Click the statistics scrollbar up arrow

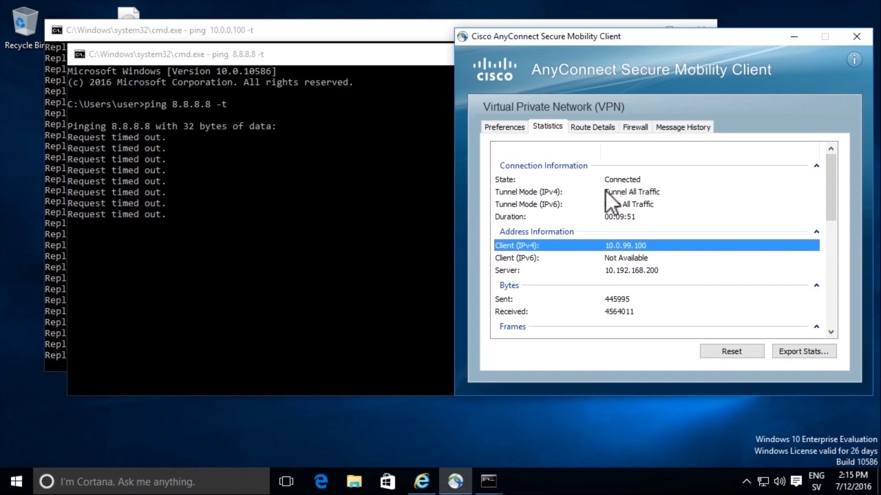(x=831, y=148)
